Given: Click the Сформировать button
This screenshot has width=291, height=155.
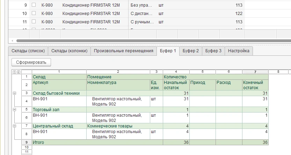Looking at the screenshot, I should pos(31,62).
